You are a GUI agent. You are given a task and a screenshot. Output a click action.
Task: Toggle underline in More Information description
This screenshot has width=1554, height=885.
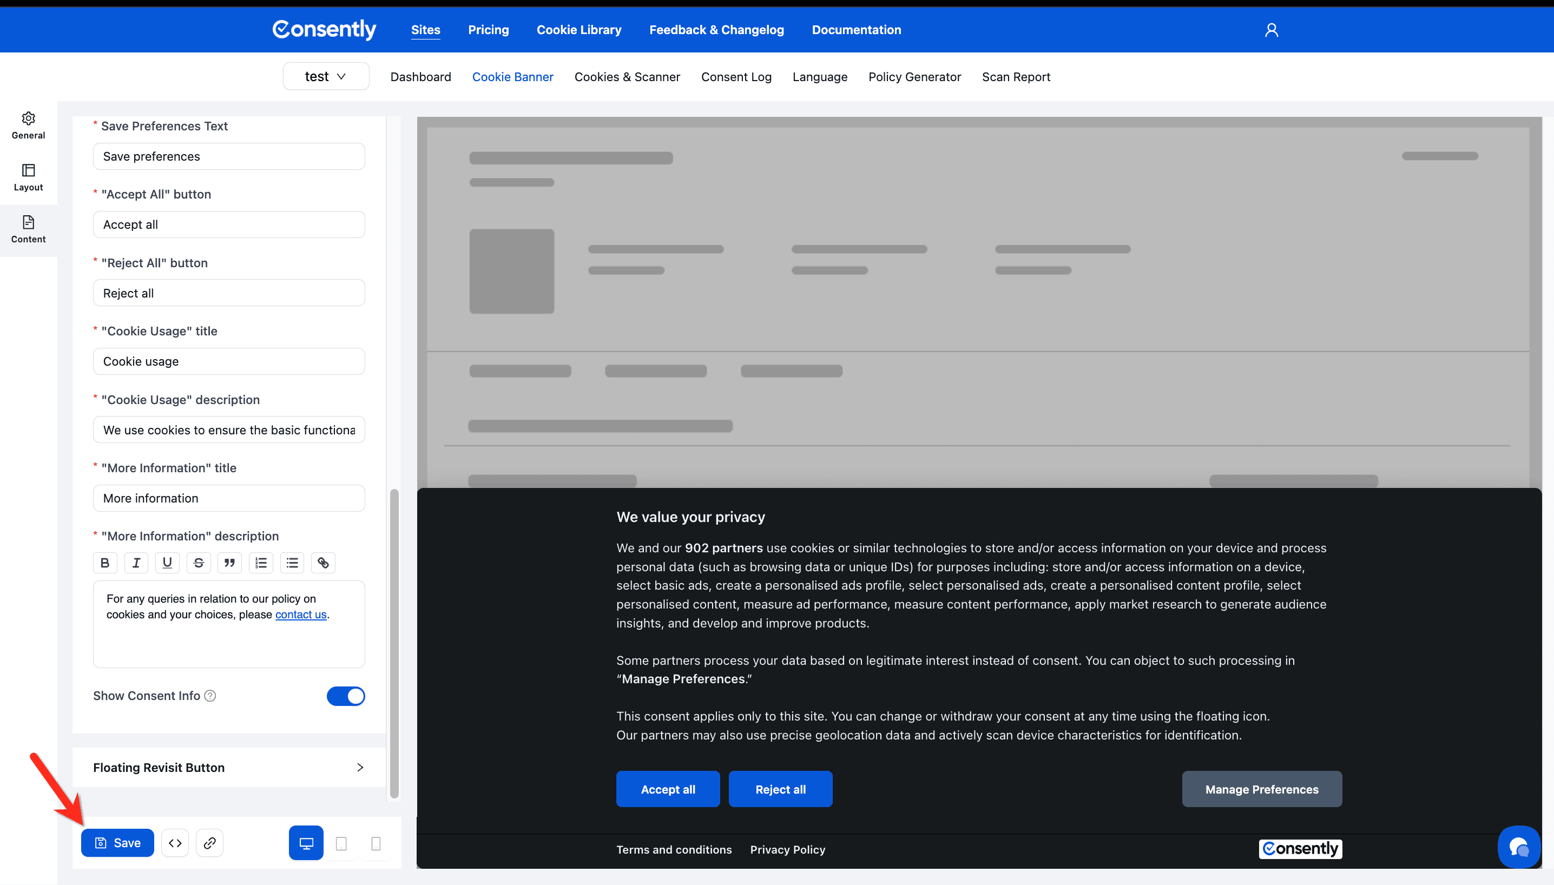pyautogui.click(x=167, y=562)
